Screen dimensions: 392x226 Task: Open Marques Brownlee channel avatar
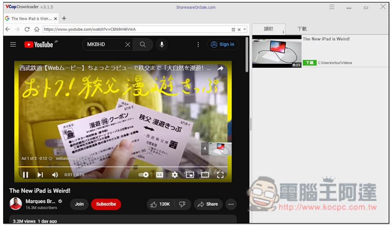[16, 204]
